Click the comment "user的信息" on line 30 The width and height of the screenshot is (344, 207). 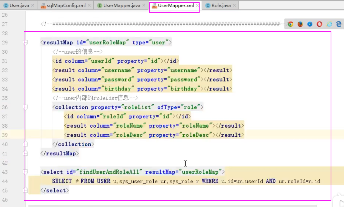pos(79,52)
